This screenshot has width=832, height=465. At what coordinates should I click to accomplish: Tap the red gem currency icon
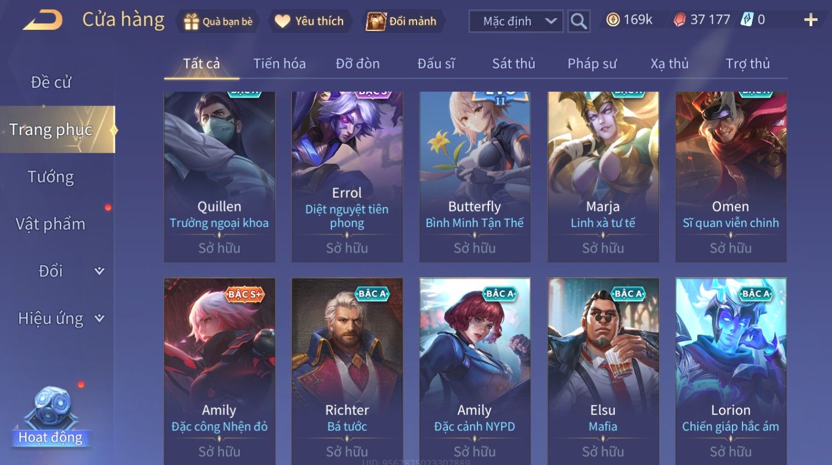(x=680, y=20)
